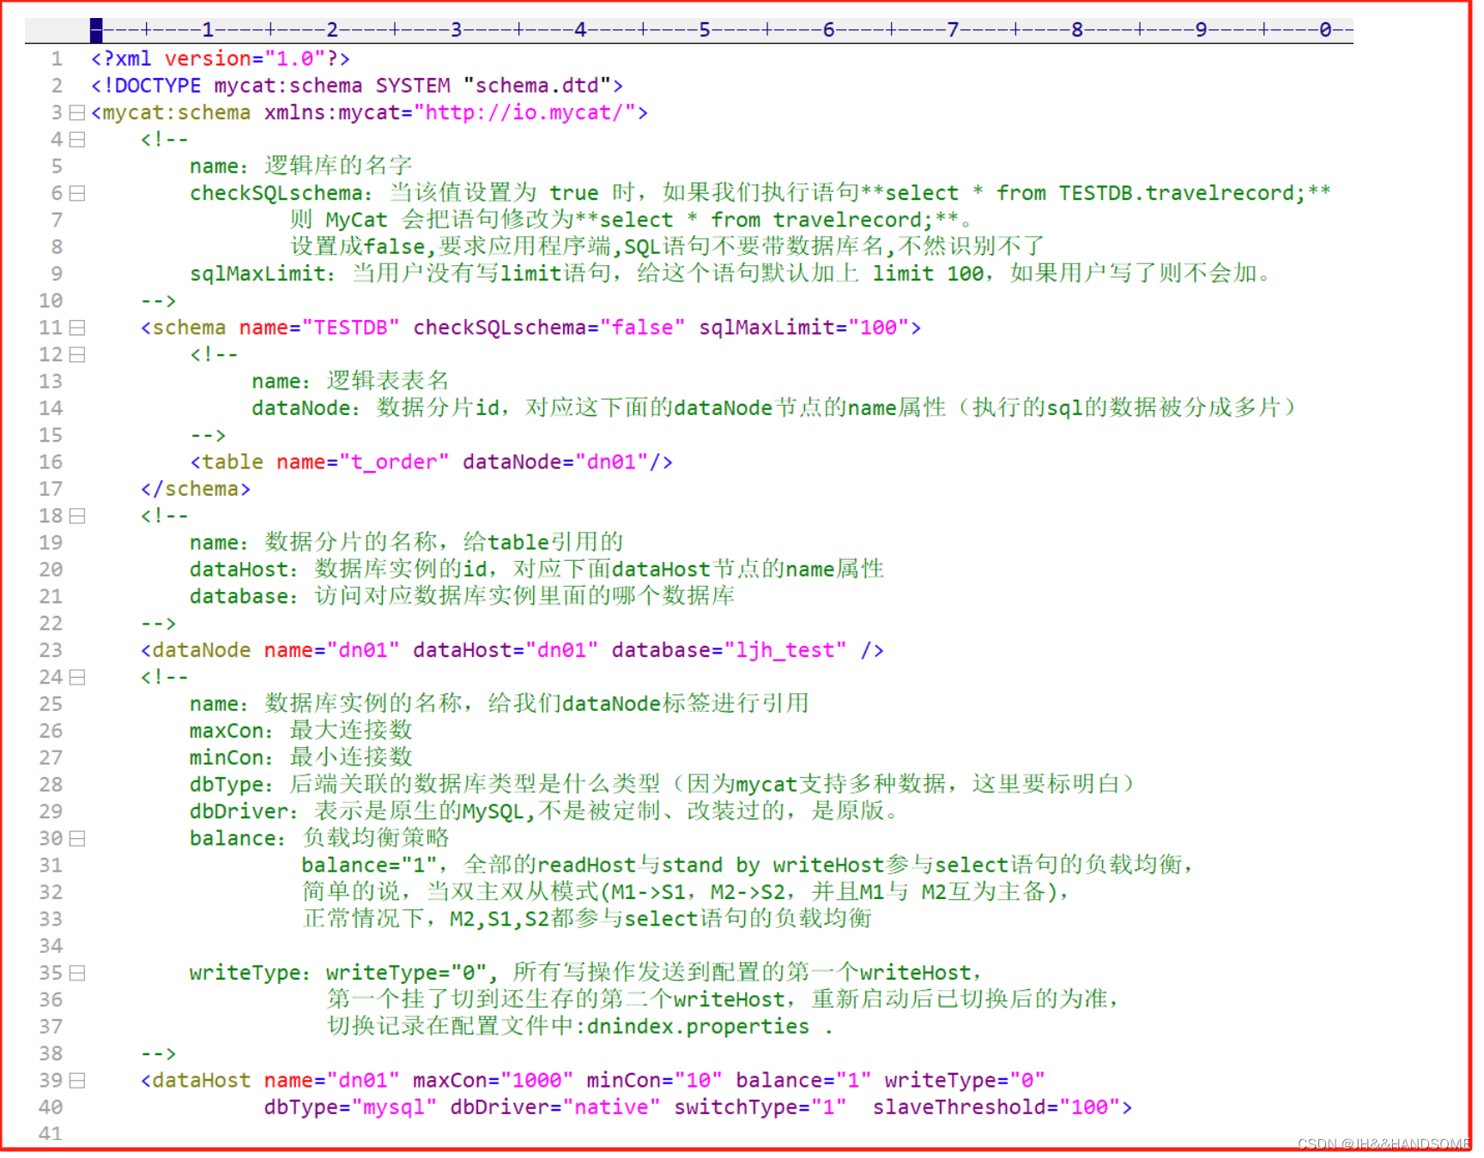Collapse the comment fold on line 12
Image resolution: width=1484 pixels, height=1158 pixels.
(x=77, y=355)
